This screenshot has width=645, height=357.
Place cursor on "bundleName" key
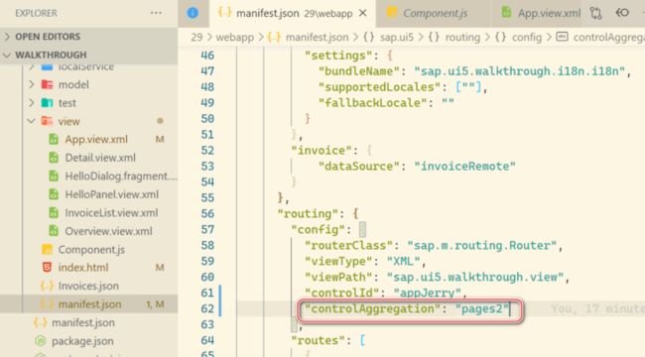358,71
